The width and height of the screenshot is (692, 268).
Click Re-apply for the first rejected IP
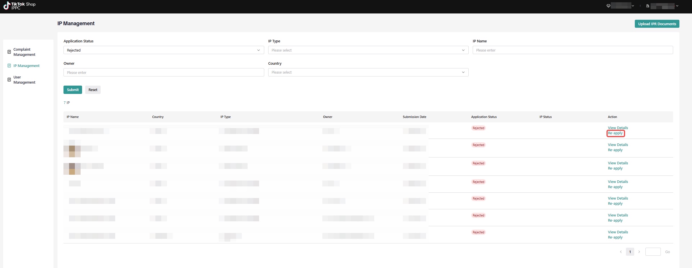tap(615, 133)
